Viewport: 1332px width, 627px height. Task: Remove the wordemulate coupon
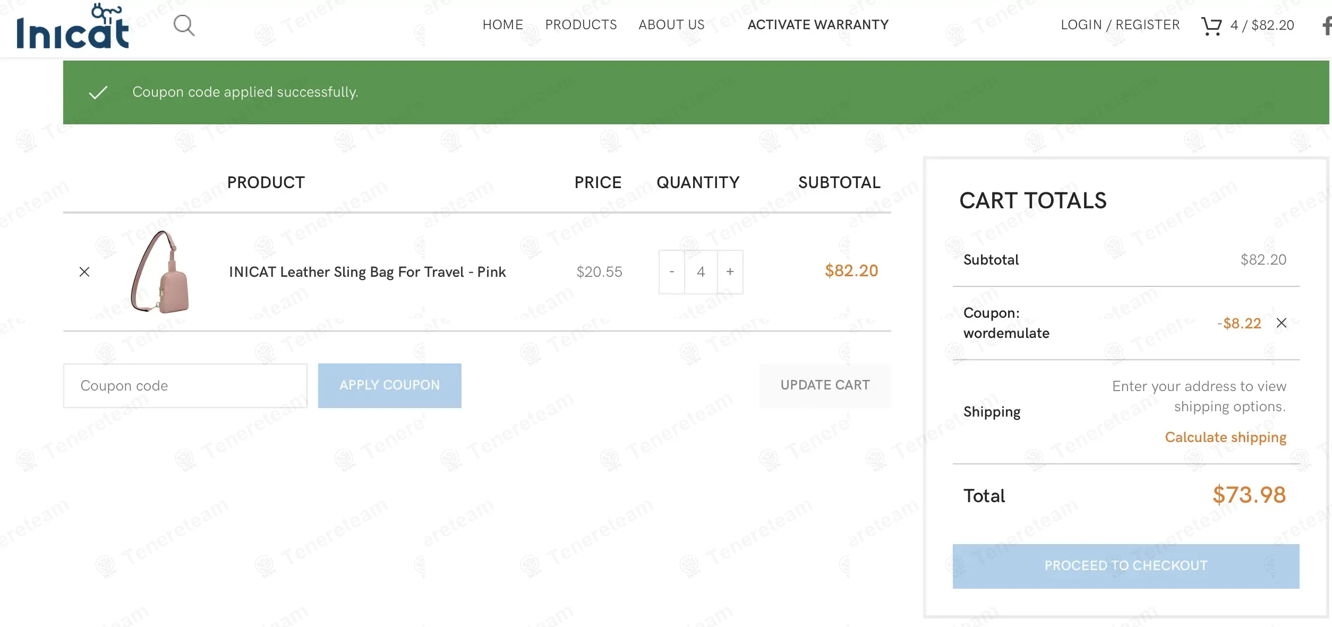tap(1282, 323)
